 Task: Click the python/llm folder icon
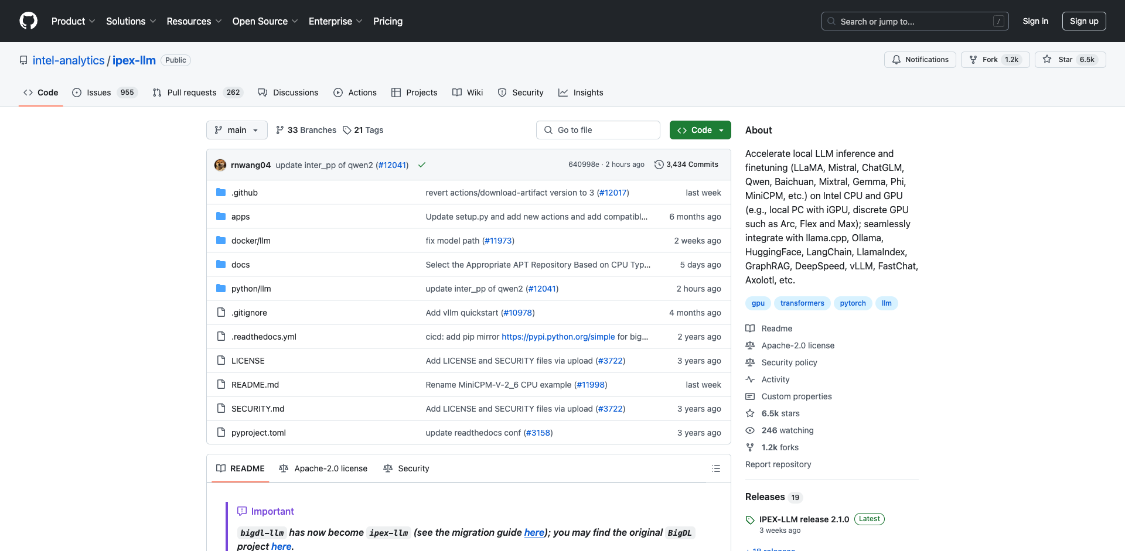point(221,289)
